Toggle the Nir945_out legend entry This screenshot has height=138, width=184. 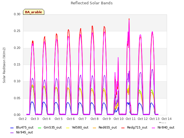click(x=22, y=132)
